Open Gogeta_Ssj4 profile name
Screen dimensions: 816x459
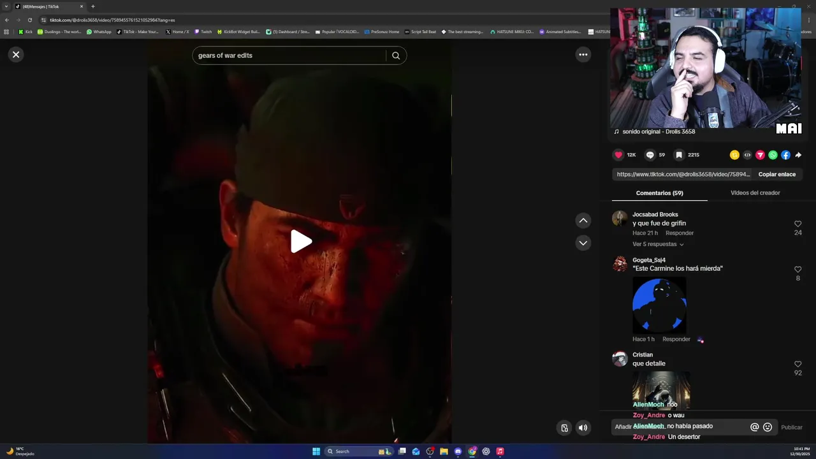click(648, 260)
